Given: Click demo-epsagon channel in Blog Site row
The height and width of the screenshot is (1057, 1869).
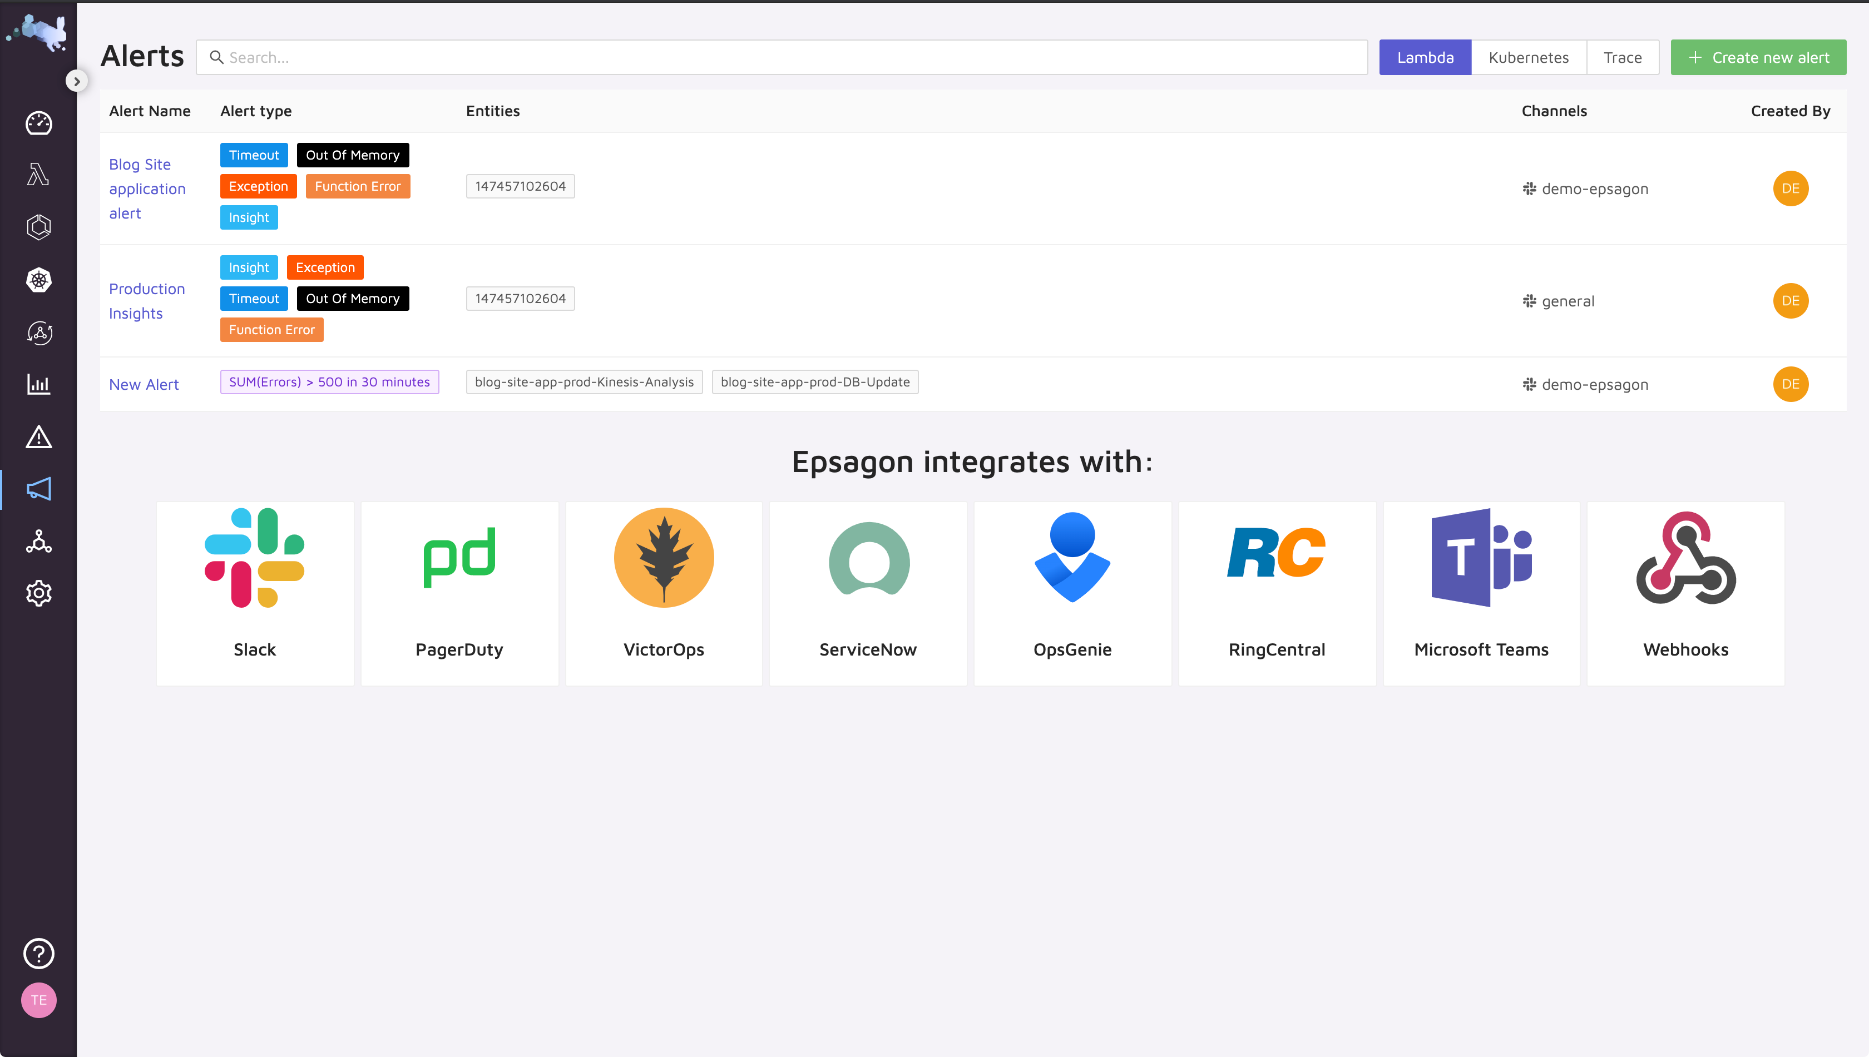Looking at the screenshot, I should (1585, 188).
